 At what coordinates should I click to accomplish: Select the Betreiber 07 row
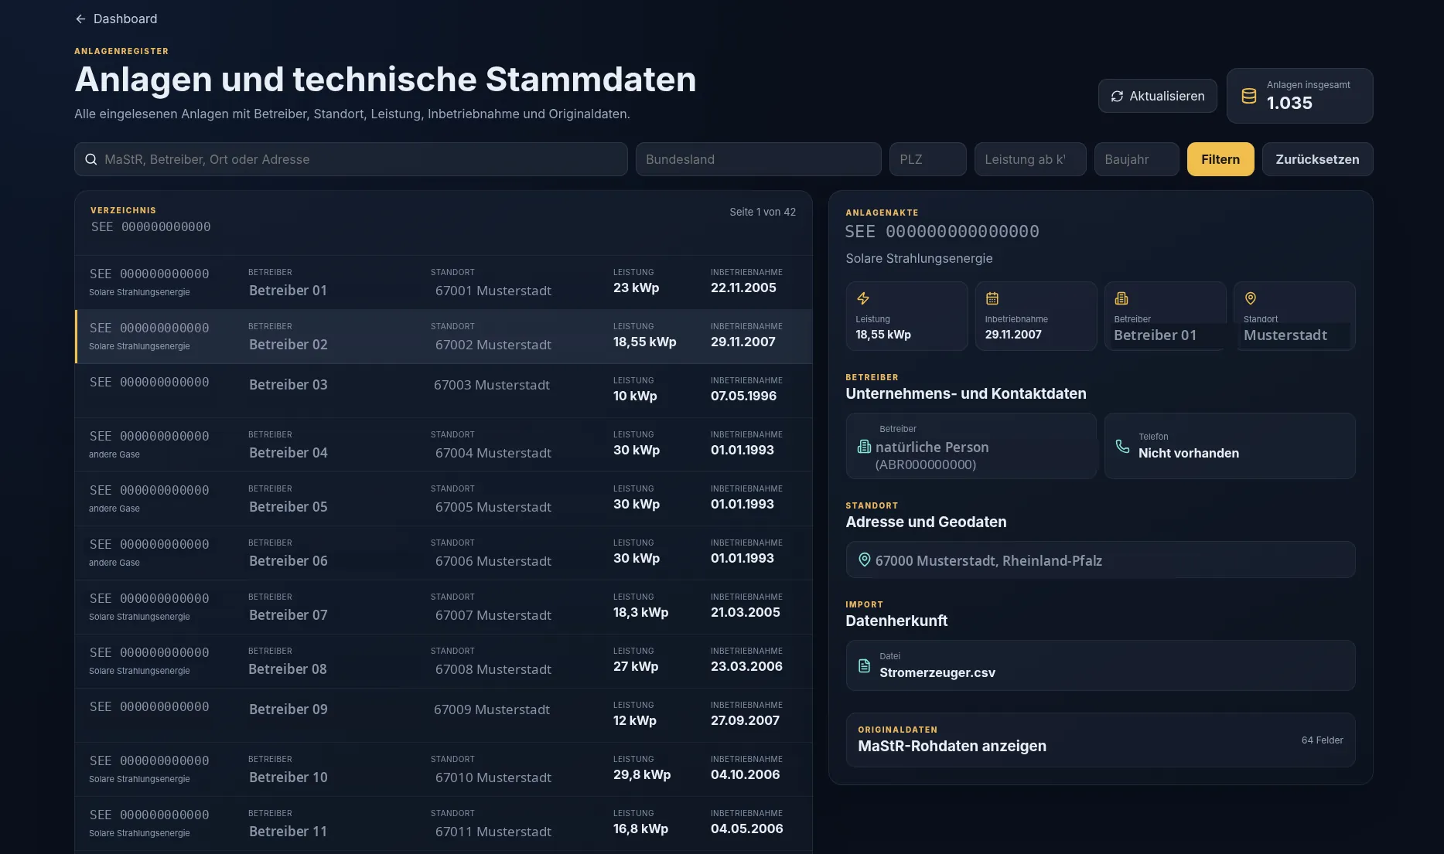443,607
